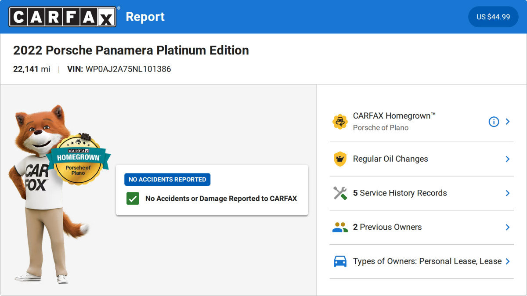Expand Service History Records chevron

[507, 193]
